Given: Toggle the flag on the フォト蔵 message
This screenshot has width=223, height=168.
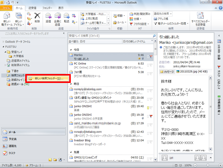Looking at the screenshot, I should click(x=151, y=74).
